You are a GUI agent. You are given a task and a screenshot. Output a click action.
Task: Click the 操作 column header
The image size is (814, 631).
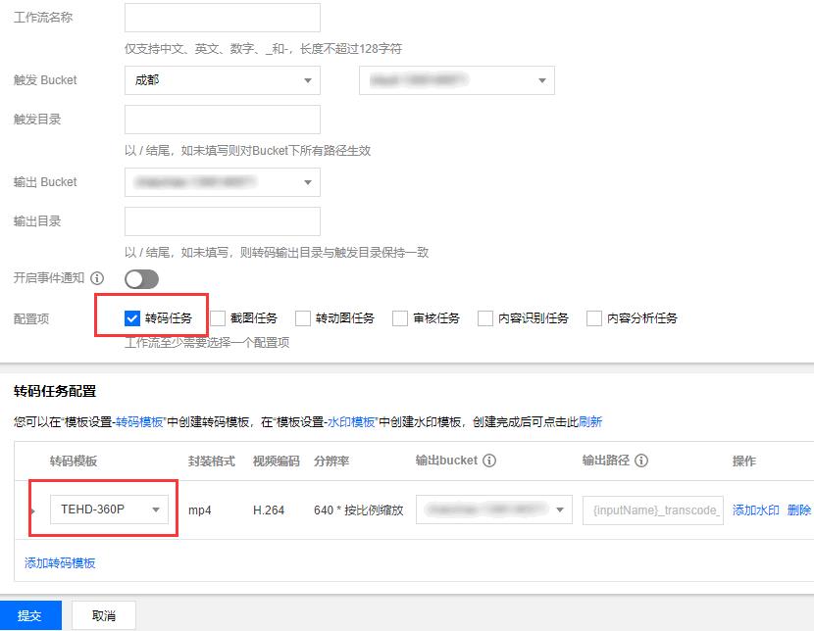click(744, 461)
